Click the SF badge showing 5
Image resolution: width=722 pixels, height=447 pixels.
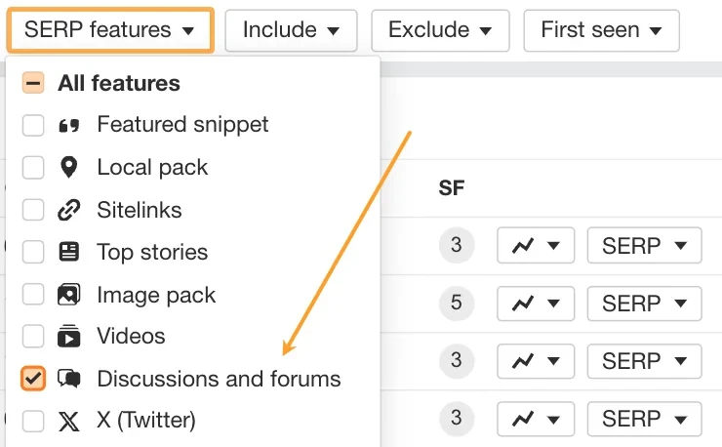[457, 303]
